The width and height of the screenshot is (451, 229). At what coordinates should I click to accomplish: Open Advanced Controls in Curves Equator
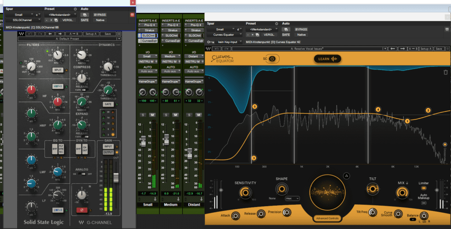click(327, 218)
